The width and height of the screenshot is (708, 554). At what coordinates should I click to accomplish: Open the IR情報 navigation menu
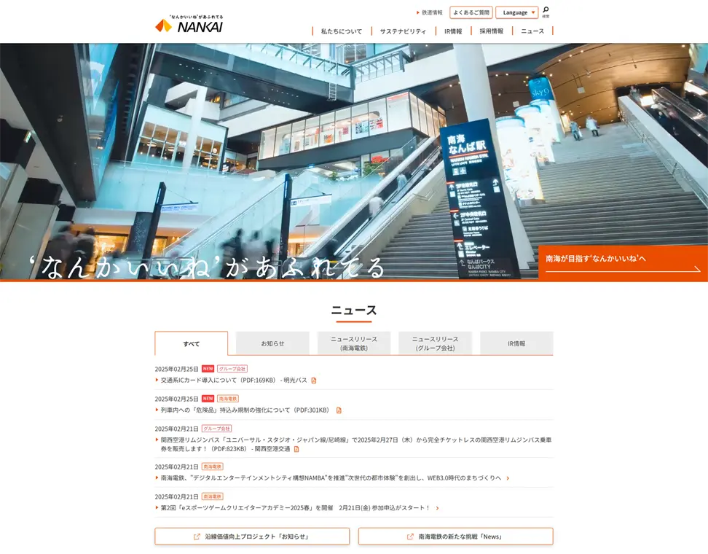453,31
